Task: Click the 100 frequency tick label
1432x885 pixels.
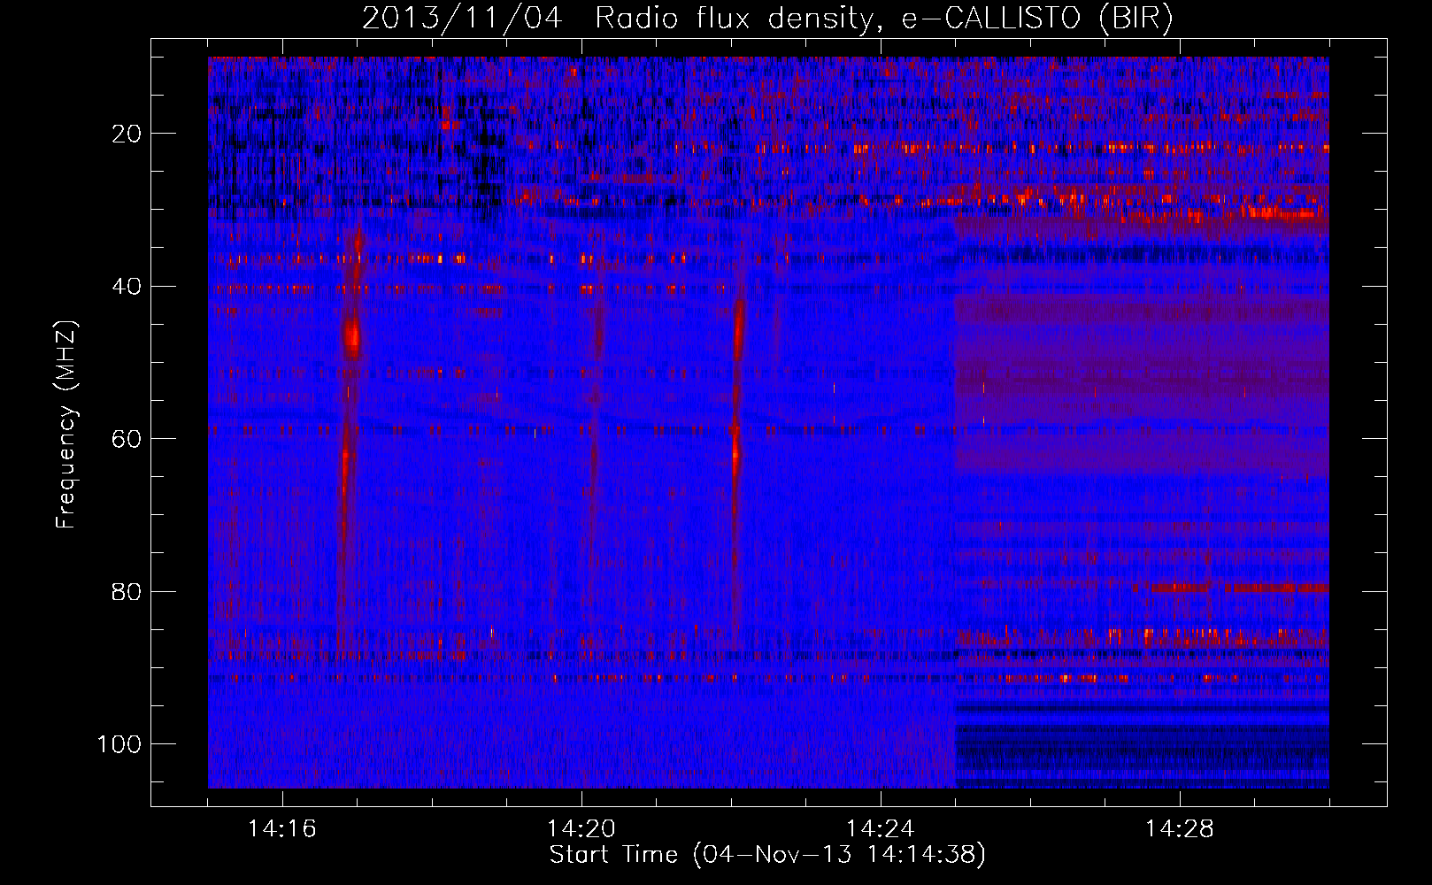Action: click(119, 744)
